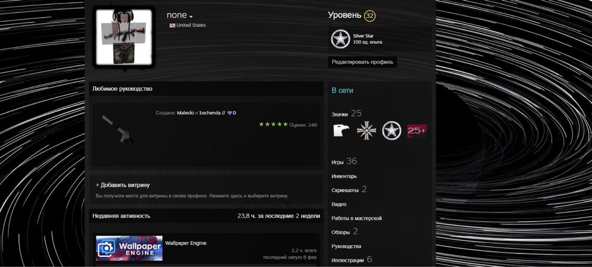
Task: Click the Редактировать профиль button
Action: (x=362, y=62)
